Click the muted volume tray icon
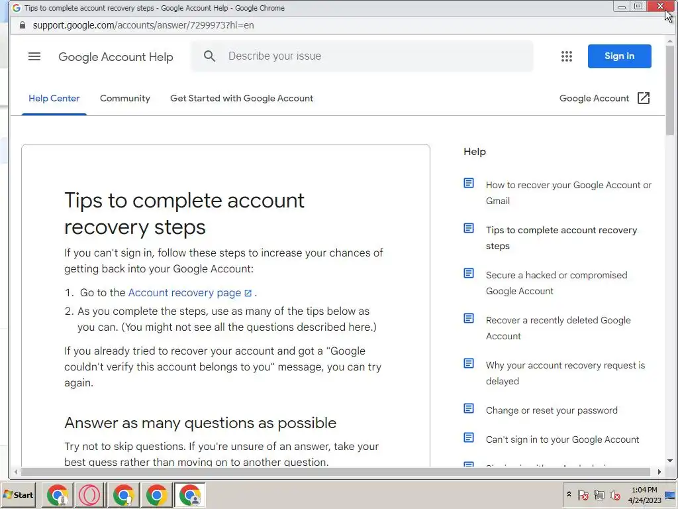The width and height of the screenshot is (678, 509). click(614, 494)
